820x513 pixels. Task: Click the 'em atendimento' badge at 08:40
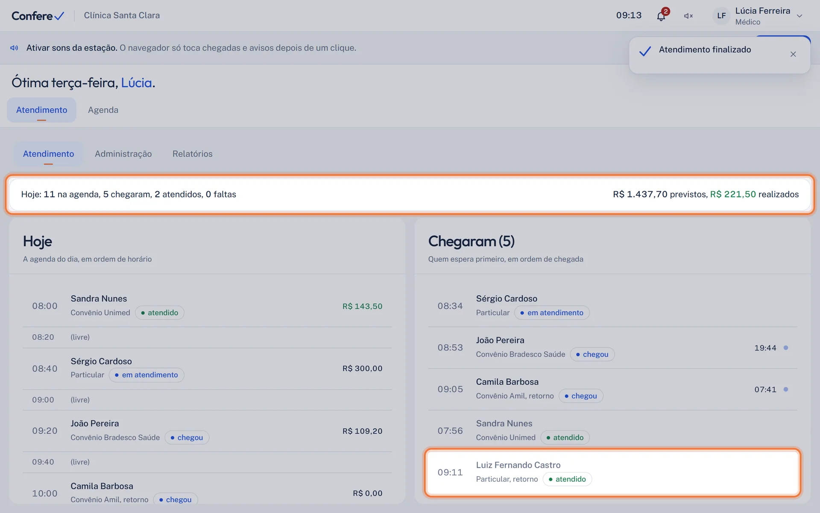(x=146, y=375)
